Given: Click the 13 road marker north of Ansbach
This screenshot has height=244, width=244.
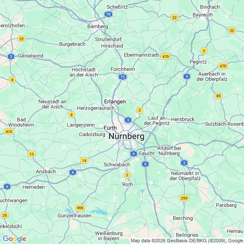Looking at the screenshot, I should (32, 154).
